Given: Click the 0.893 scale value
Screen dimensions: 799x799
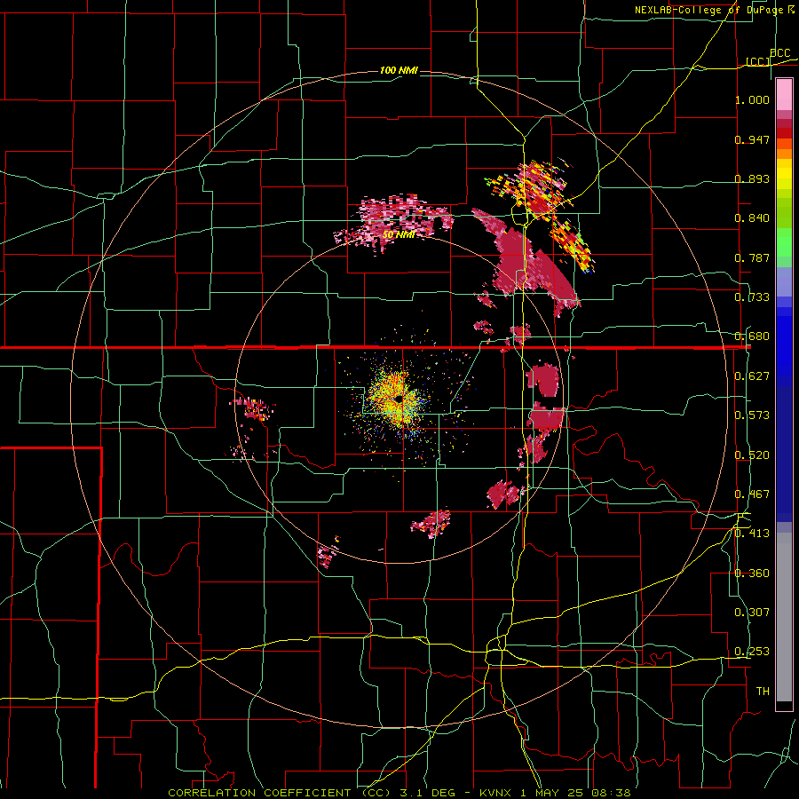Looking at the screenshot, I should click(752, 178).
